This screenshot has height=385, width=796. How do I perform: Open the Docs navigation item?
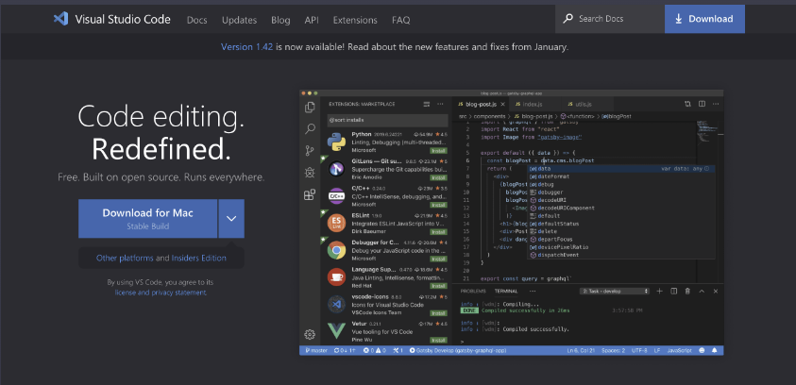pos(197,21)
